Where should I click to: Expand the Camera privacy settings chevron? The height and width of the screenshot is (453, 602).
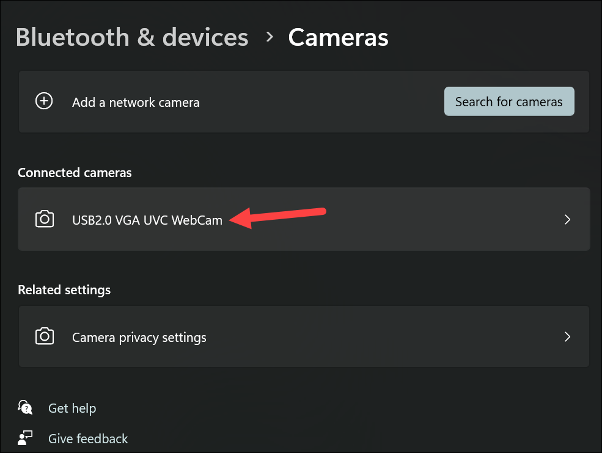[567, 337]
